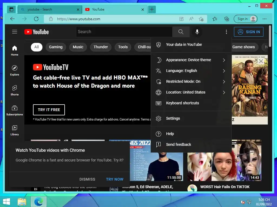Select the All filter chip
Viewport: 277px width, 207px height.
pos(37,47)
